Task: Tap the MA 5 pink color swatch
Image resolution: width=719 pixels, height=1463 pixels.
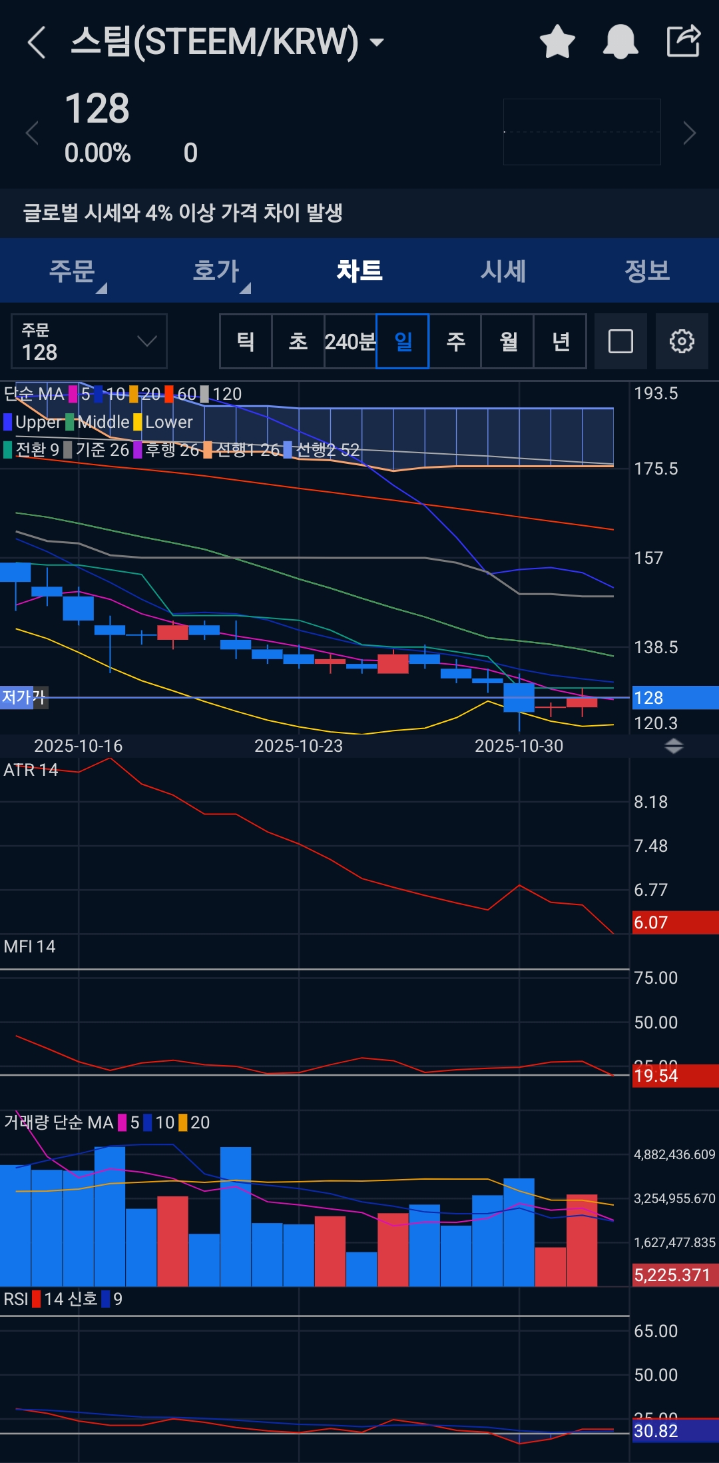Action: [73, 394]
